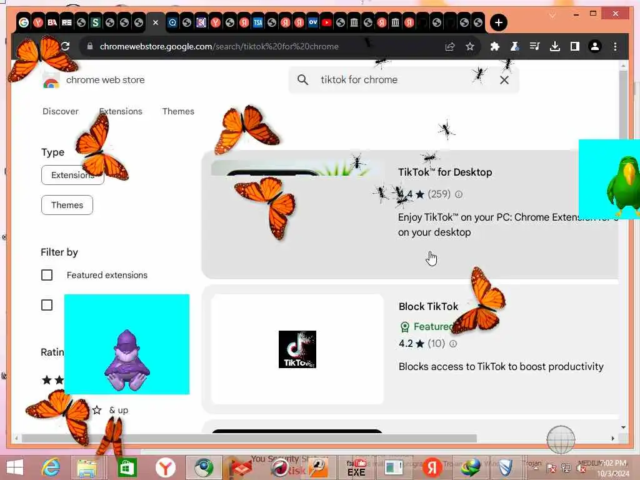Open Chrome Labs flask icon
This screenshot has width=640, height=480.
tap(515, 46)
